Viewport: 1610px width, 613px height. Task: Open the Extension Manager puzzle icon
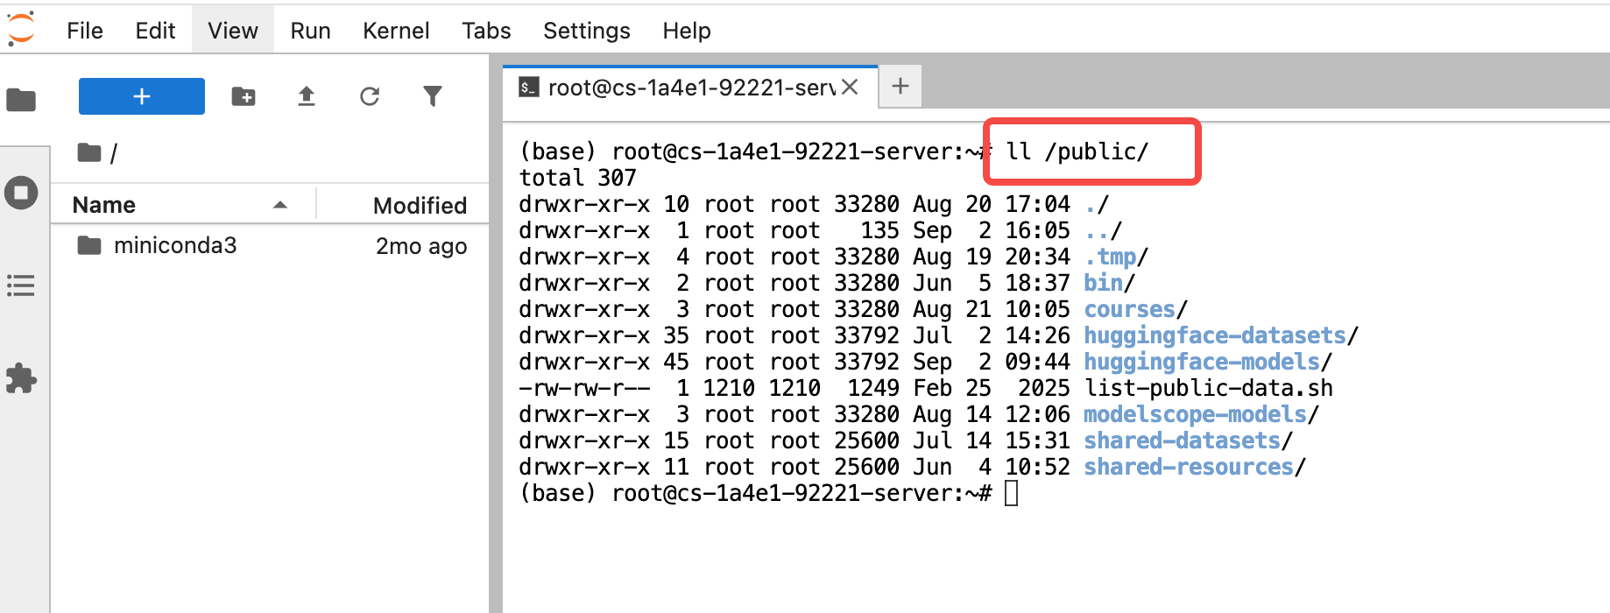(x=21, y=378)
